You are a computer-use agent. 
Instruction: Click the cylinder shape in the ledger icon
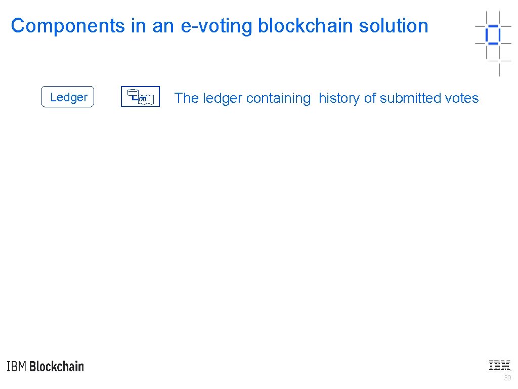click(x=133, y=94)
